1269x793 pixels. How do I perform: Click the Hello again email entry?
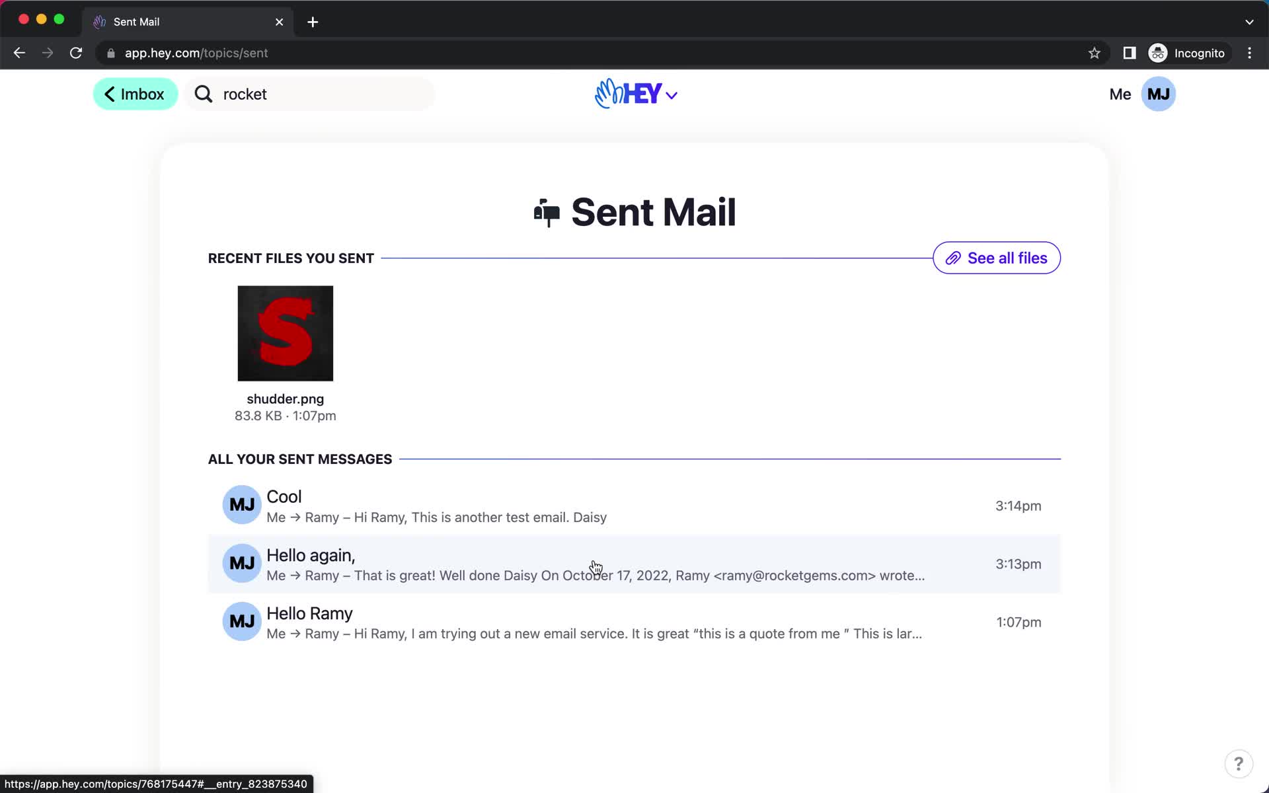pyautogui.click(x=634, y=564)
